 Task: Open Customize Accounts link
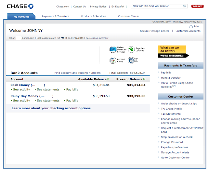[x=188, y=31]
